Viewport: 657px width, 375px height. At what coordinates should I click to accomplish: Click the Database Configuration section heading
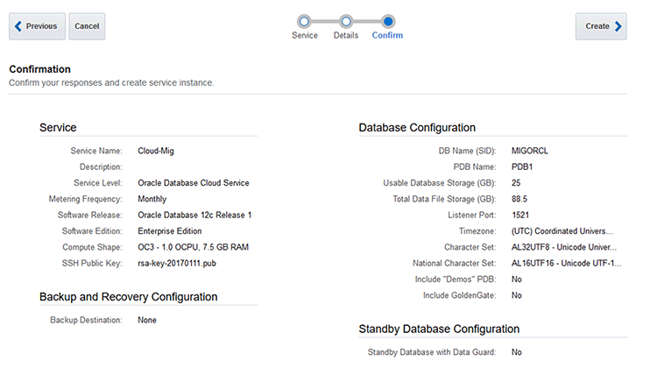[417, 128]
